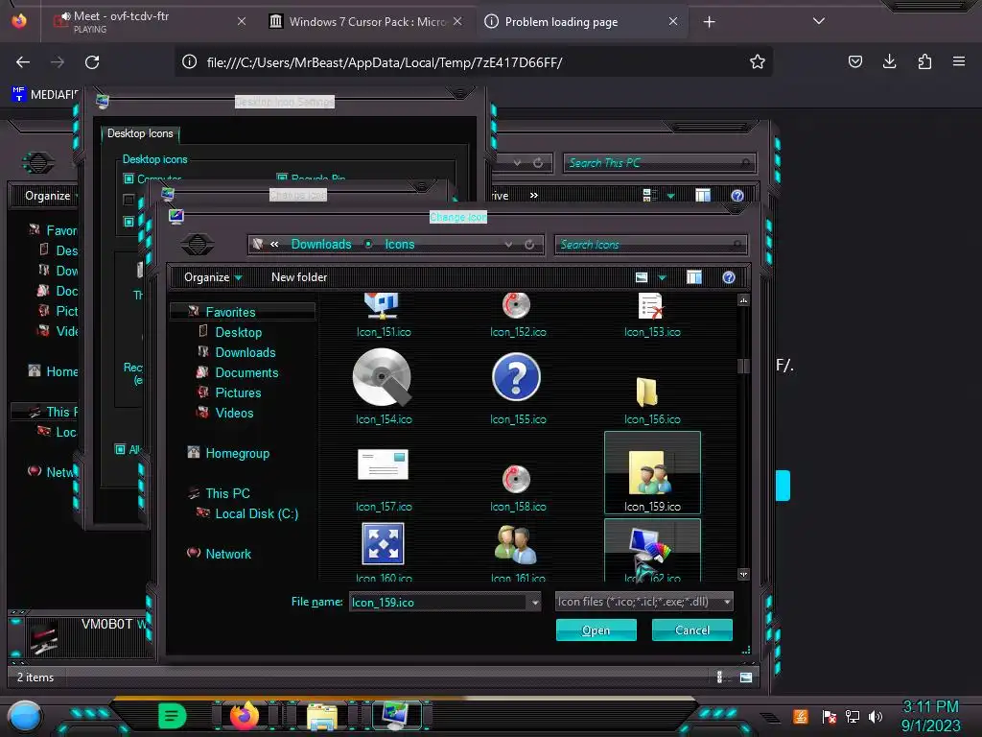Click the Open button
This screenshot has height=737, width=982.
[x=596, y=630]
